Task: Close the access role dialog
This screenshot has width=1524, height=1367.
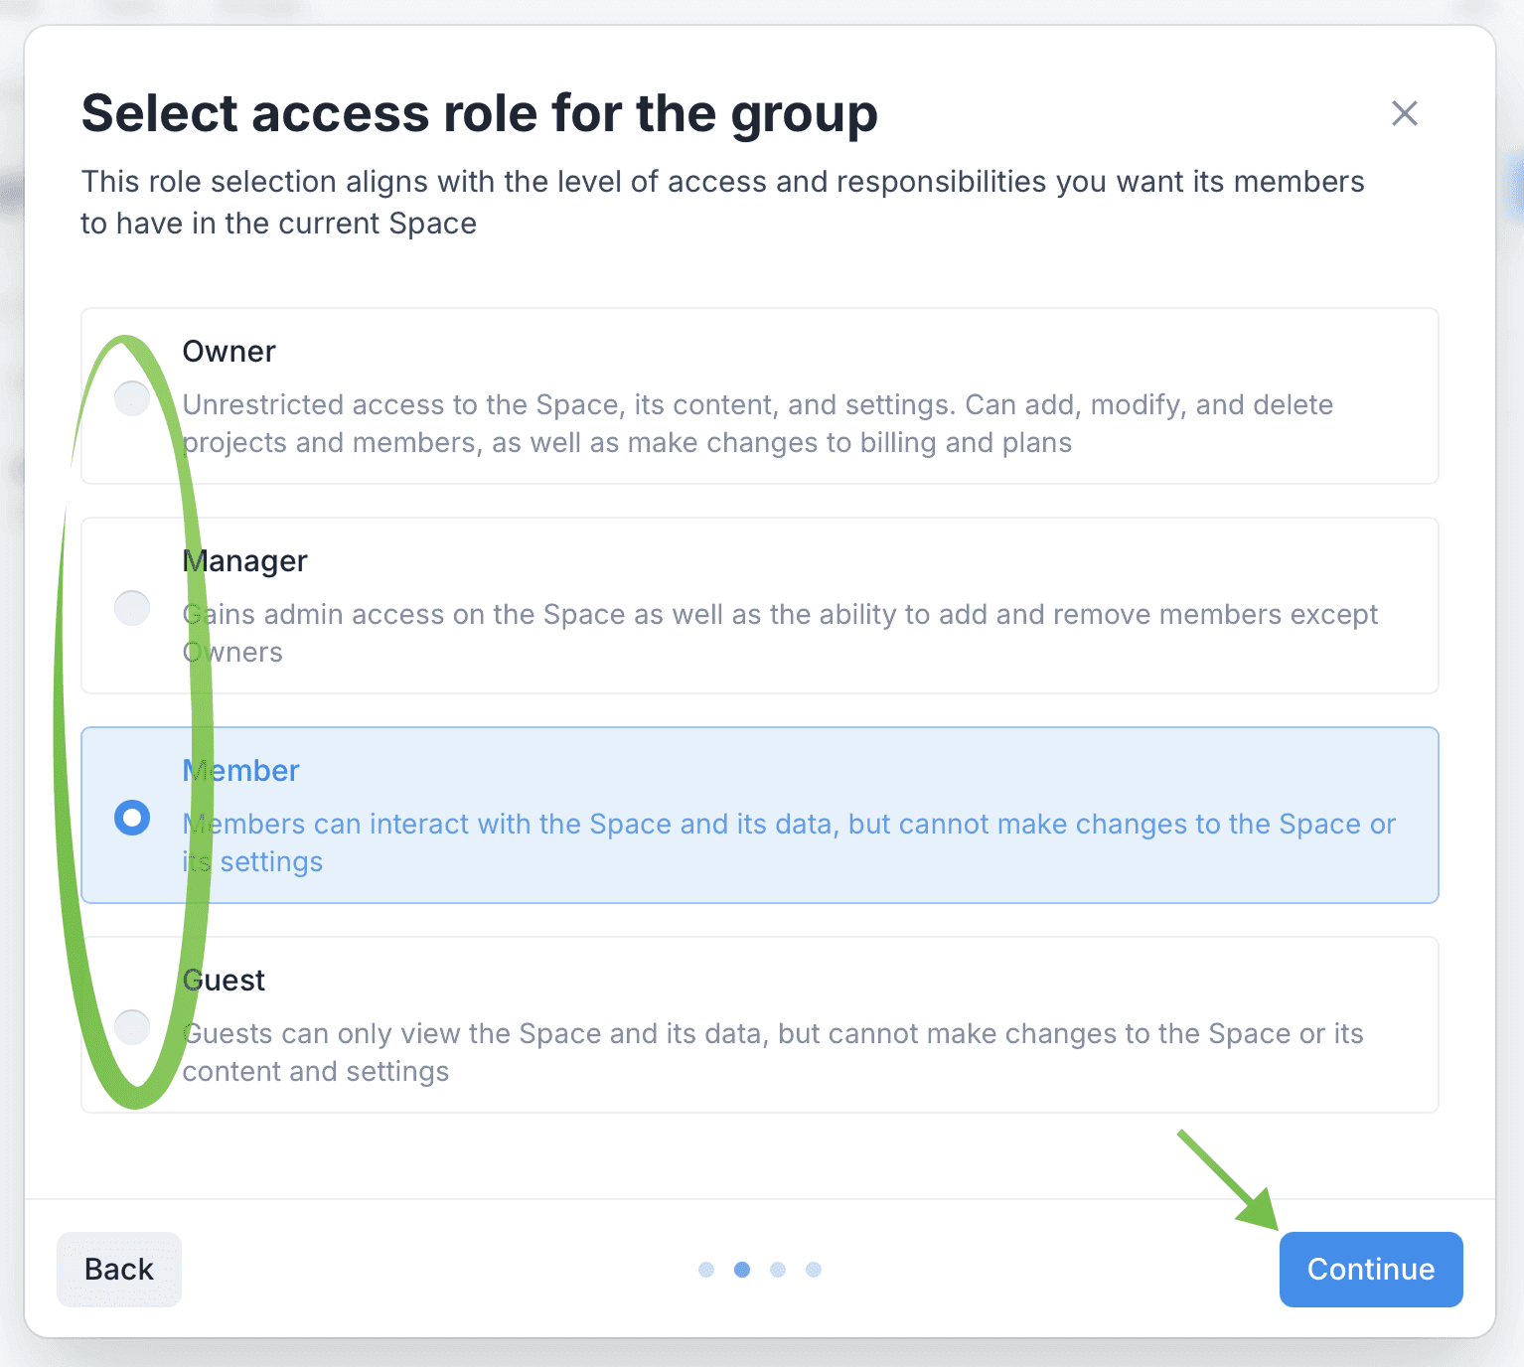Action: tap(1404, 113)
